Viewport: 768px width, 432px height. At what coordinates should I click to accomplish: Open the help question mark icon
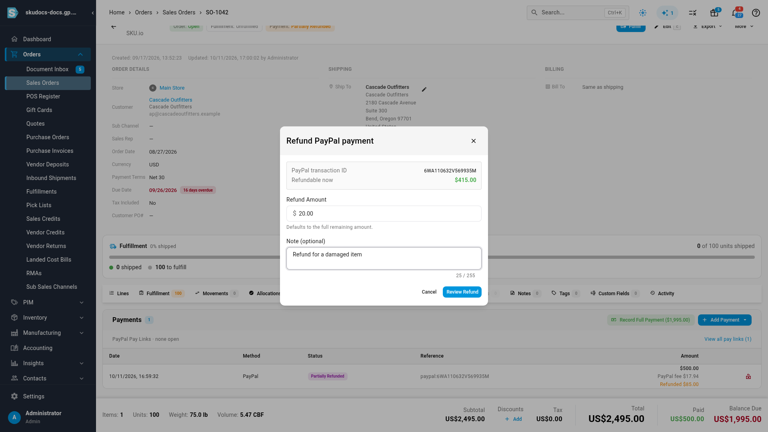coord(756,13)
